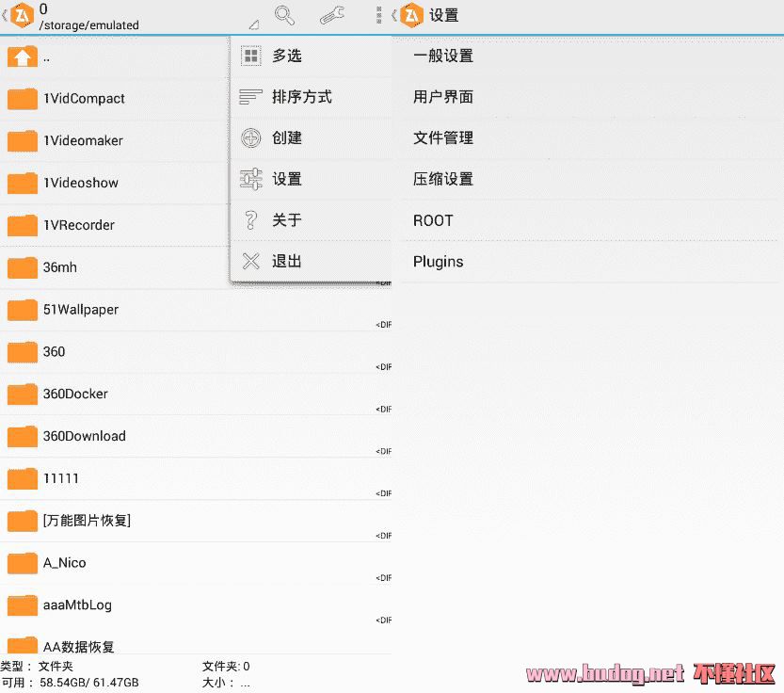This screenshot has height=693, width=784.
Task: Open the aaaMtbLog folder
Action: [196, 604]
